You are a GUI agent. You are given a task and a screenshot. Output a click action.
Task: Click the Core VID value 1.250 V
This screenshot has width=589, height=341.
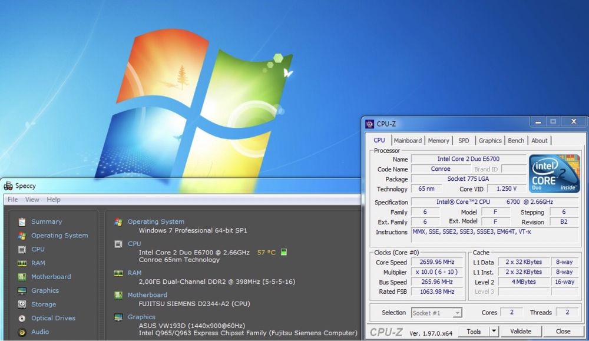coord(507,189)
